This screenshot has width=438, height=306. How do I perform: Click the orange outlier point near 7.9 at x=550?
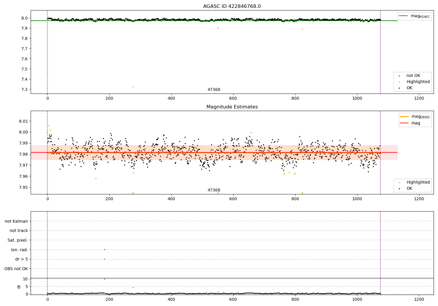click(x=218, y=28)
